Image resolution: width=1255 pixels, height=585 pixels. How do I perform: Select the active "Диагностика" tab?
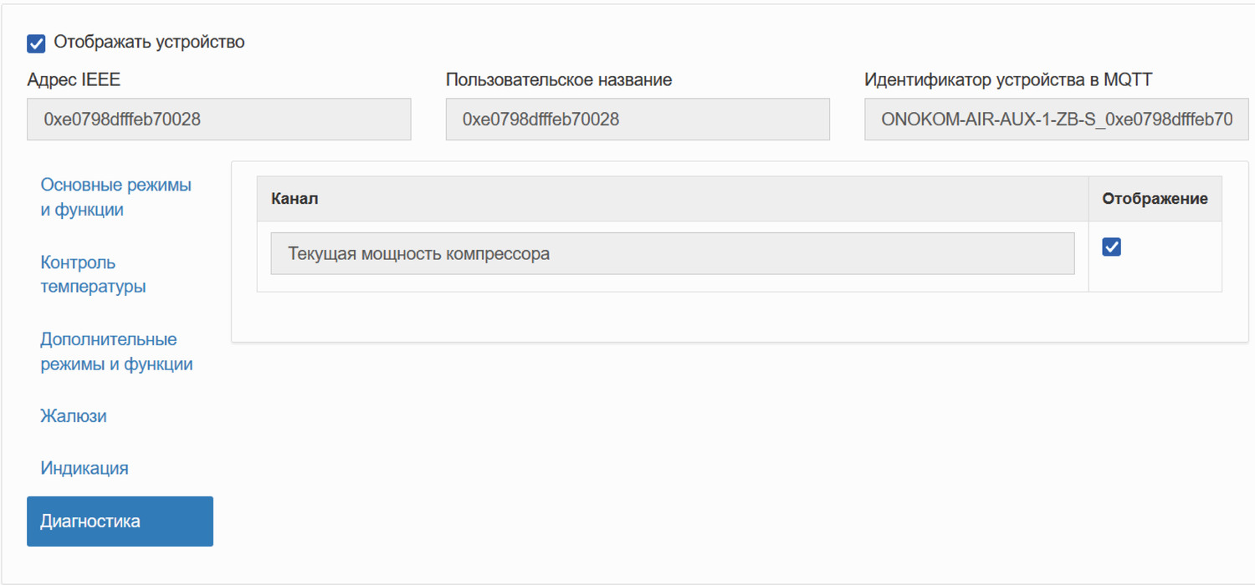[x=120, y=521]
